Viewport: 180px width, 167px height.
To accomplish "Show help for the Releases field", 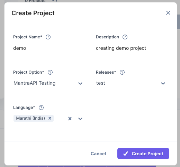I will (x=122, y=72).
